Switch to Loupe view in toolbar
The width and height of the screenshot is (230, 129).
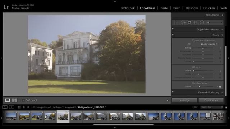click(7, 100)
